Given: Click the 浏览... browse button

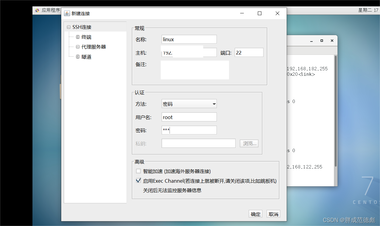Looking at the screenshot, I should click(x=249, y=143).
